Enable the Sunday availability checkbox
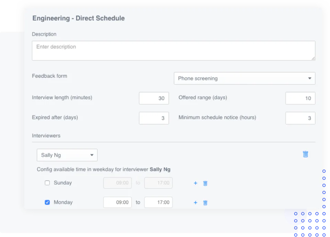This screenshot has width=330, height=237. click(x=47, y=183)
